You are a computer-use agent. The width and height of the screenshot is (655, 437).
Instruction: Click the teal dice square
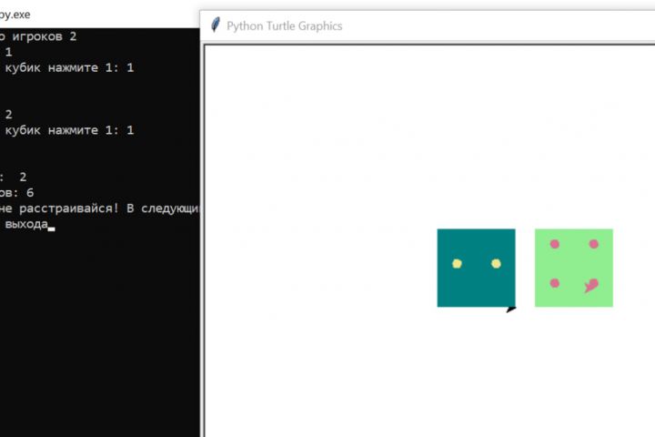point(476,268)
